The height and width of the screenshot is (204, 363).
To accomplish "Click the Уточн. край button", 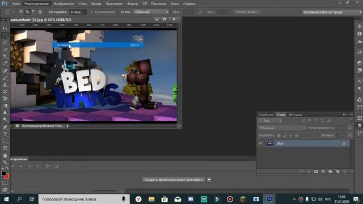I will click(x=247, y=12).
